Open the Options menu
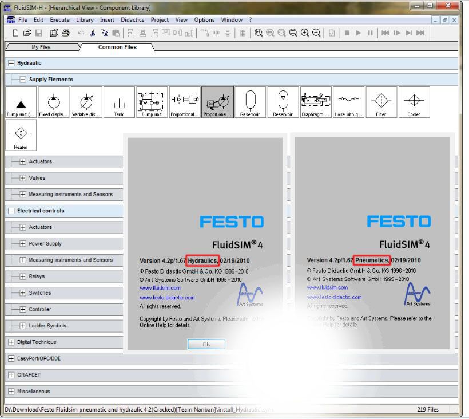Image resolution: width=469 pixels, height=419 pixels. [x=204, y=20]
